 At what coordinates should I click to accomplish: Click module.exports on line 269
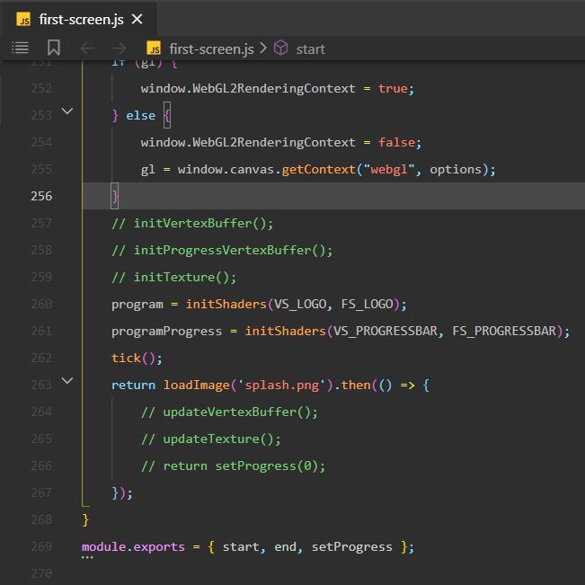pyautogui.click(x=133, y=547)
